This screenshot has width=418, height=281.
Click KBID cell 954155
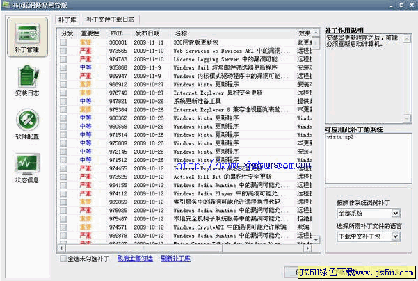click(x=118, y=185)
